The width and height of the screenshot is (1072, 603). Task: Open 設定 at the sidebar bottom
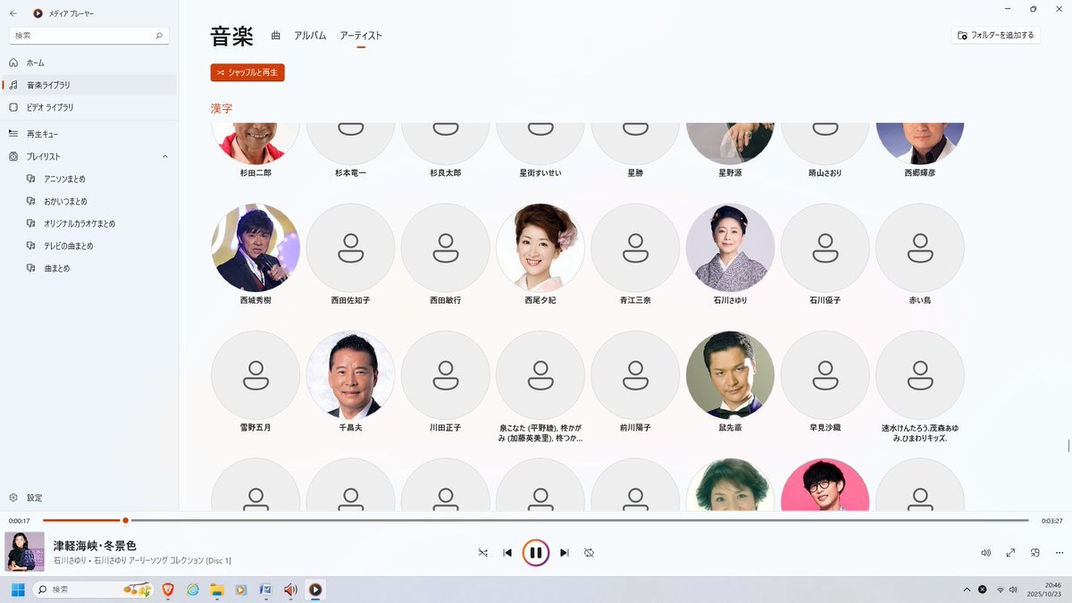pos(89,498)
